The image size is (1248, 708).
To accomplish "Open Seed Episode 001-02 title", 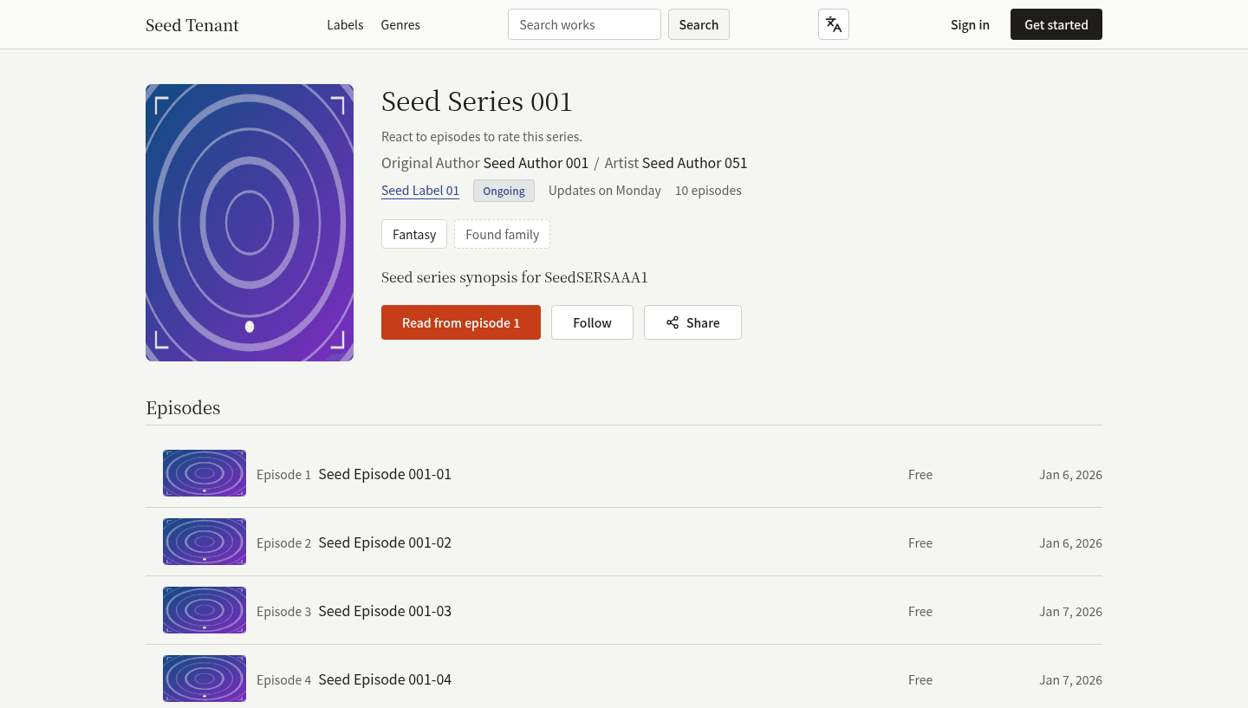I will point(385,542).
